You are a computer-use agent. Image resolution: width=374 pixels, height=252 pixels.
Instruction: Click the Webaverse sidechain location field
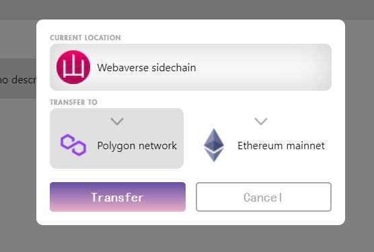tap(190, 67)
